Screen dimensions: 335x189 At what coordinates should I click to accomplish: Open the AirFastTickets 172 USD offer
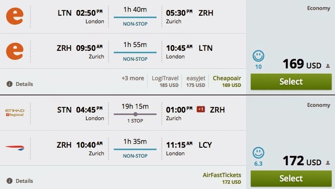222,179
